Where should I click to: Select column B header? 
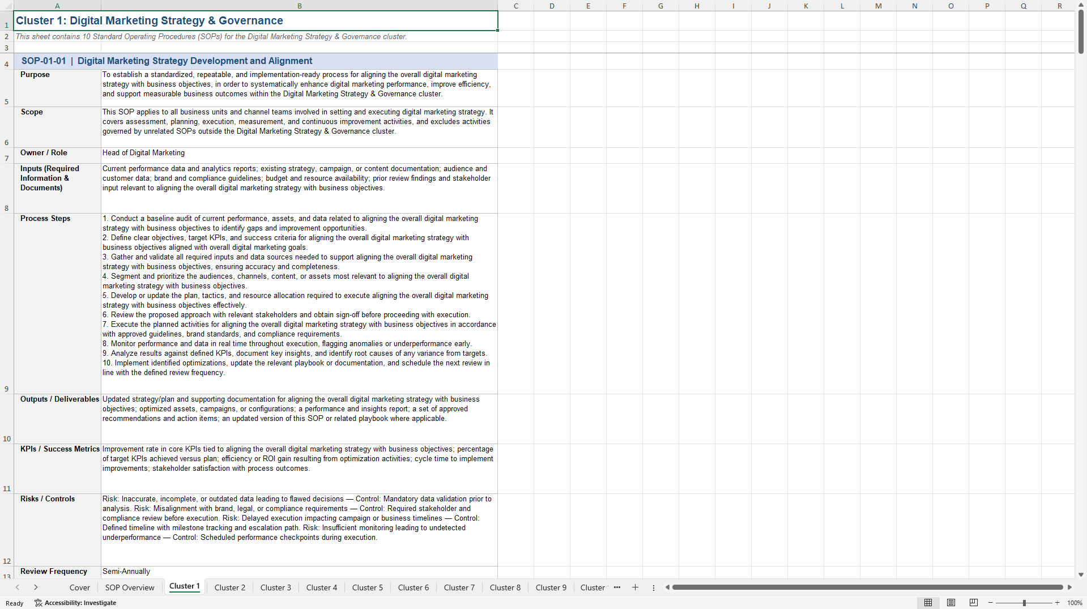click(x=300, y=6)
